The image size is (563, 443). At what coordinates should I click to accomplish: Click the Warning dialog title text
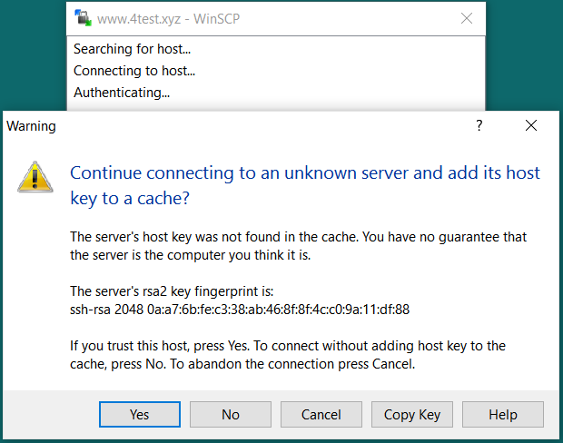tap(31, 126)
